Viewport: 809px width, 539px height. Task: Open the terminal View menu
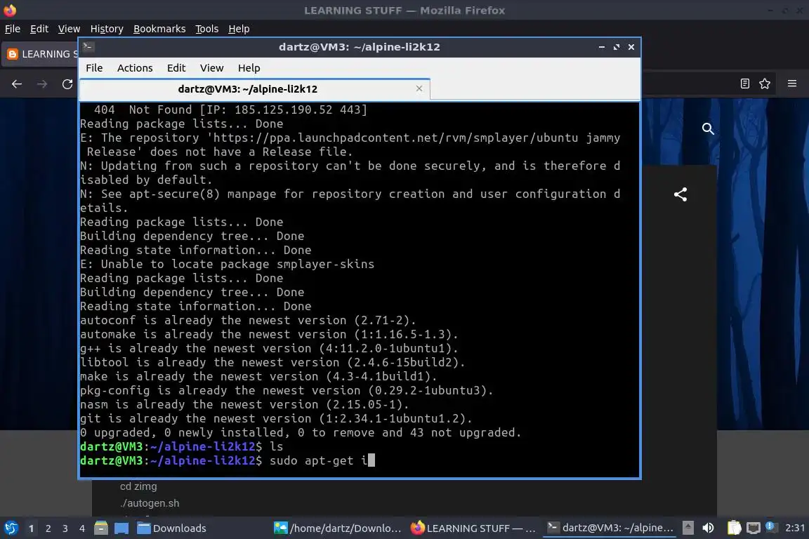click(x=211, y=68)
